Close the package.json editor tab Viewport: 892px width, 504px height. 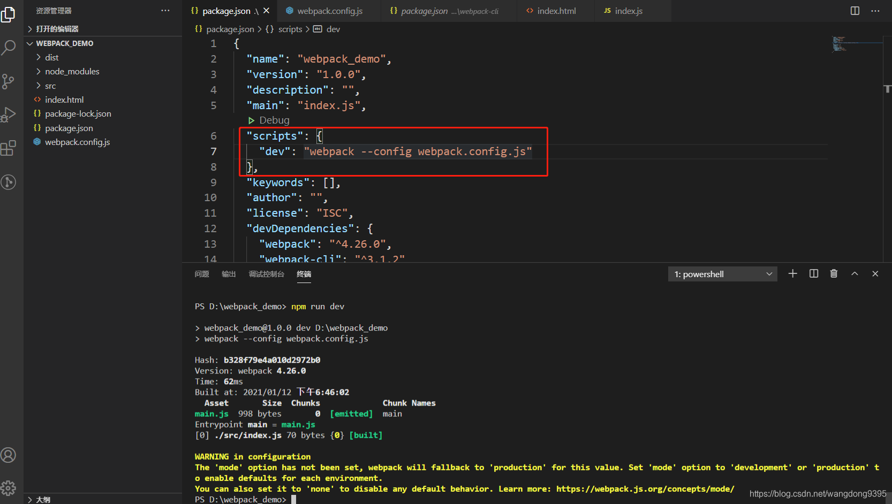pos(267,11)
